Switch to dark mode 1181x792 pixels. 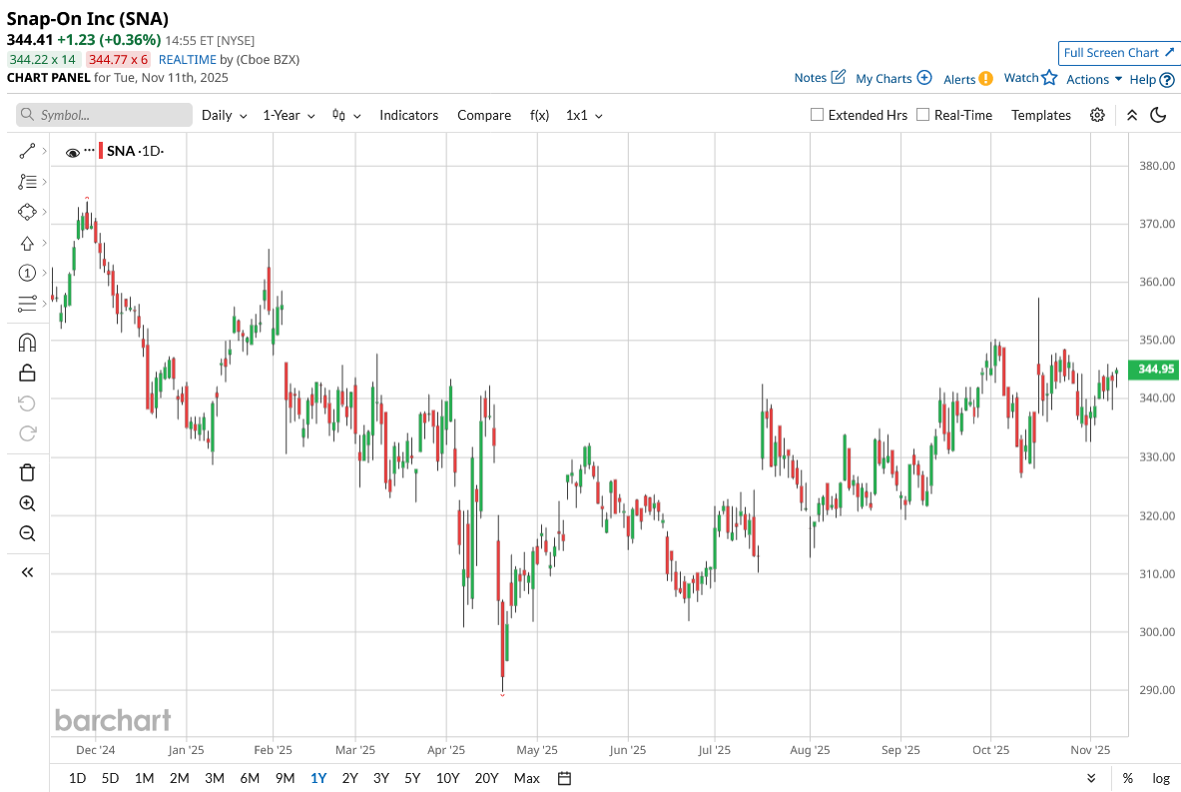pyautogui.click(x=1158, y=115)
